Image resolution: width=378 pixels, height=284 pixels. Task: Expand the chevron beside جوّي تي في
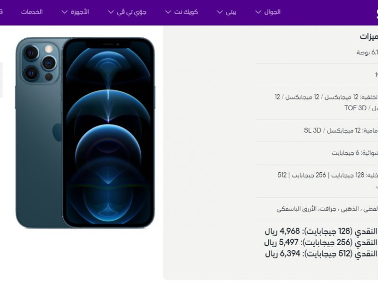(x=111, y=12)
